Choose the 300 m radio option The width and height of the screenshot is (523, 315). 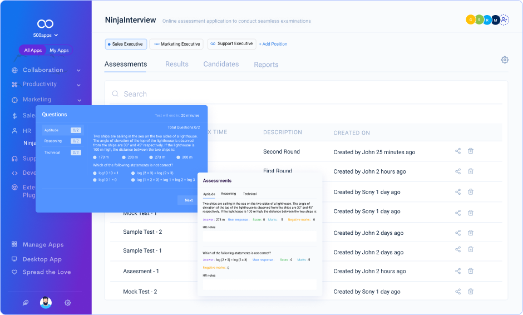[178, 157]
